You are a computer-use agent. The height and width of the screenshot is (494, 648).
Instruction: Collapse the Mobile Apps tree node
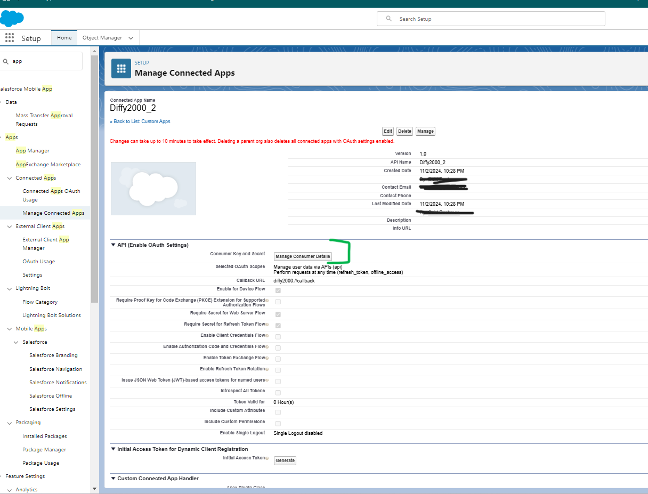10,329
